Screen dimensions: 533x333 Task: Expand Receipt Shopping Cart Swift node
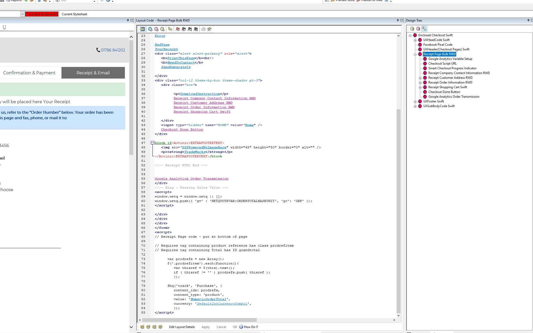[420, 87]
